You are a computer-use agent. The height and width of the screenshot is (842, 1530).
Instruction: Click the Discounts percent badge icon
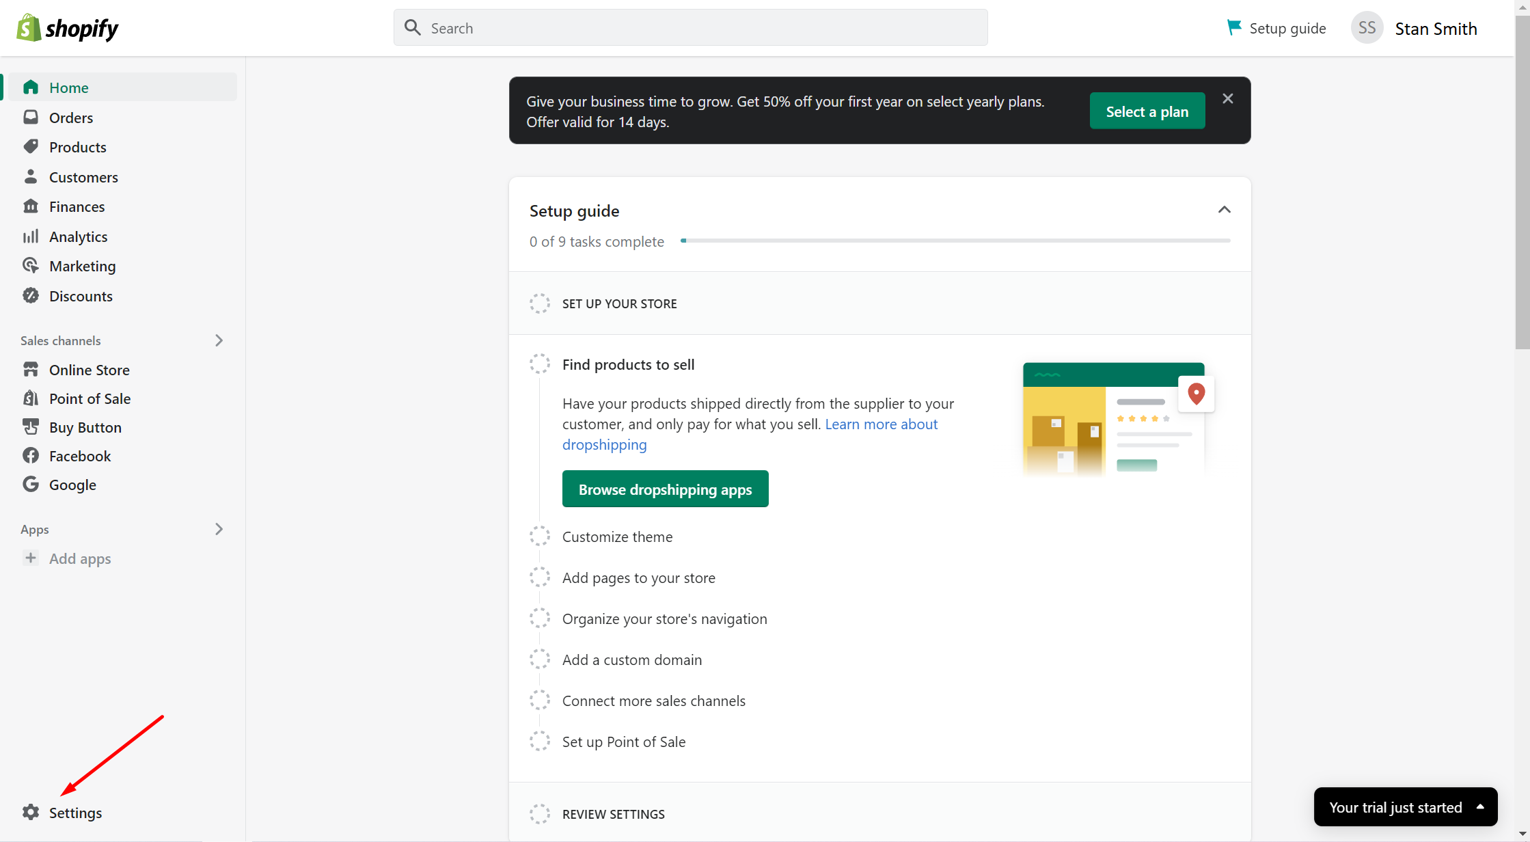point(31,296)
